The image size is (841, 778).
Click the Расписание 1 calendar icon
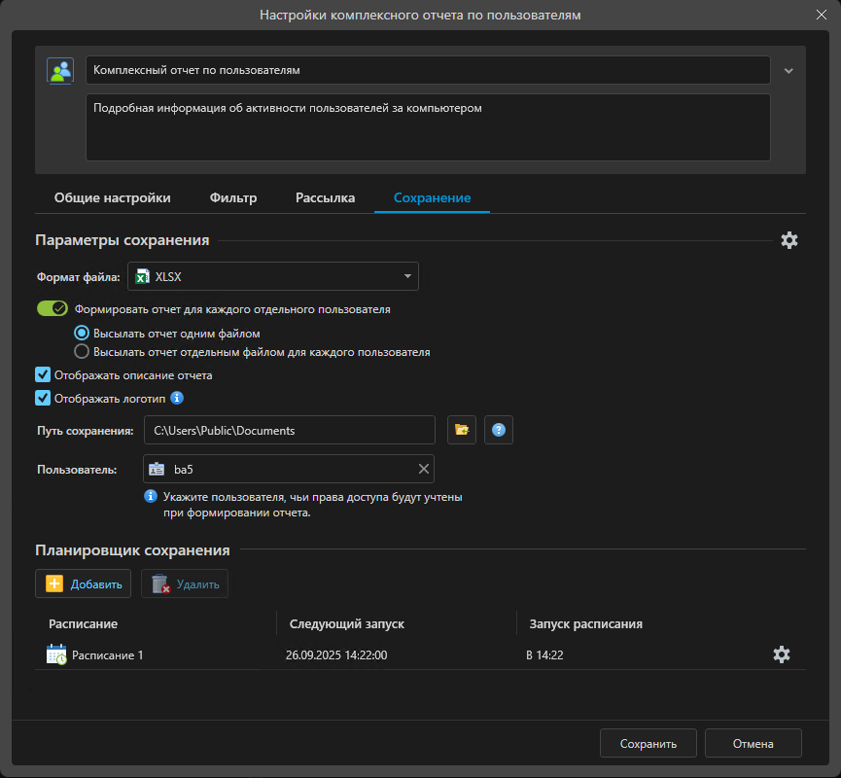pyautogui.click(x=56, y=654)
